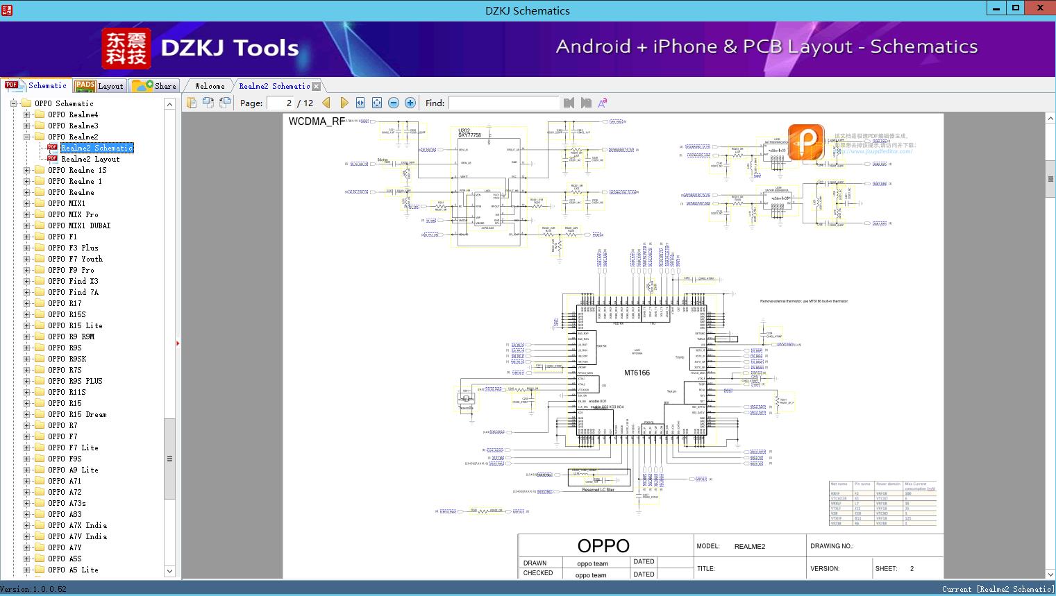Select the OPPO F7 Lite folder
This screenshot has height=596, width=1056.
(x=73, y=448)
